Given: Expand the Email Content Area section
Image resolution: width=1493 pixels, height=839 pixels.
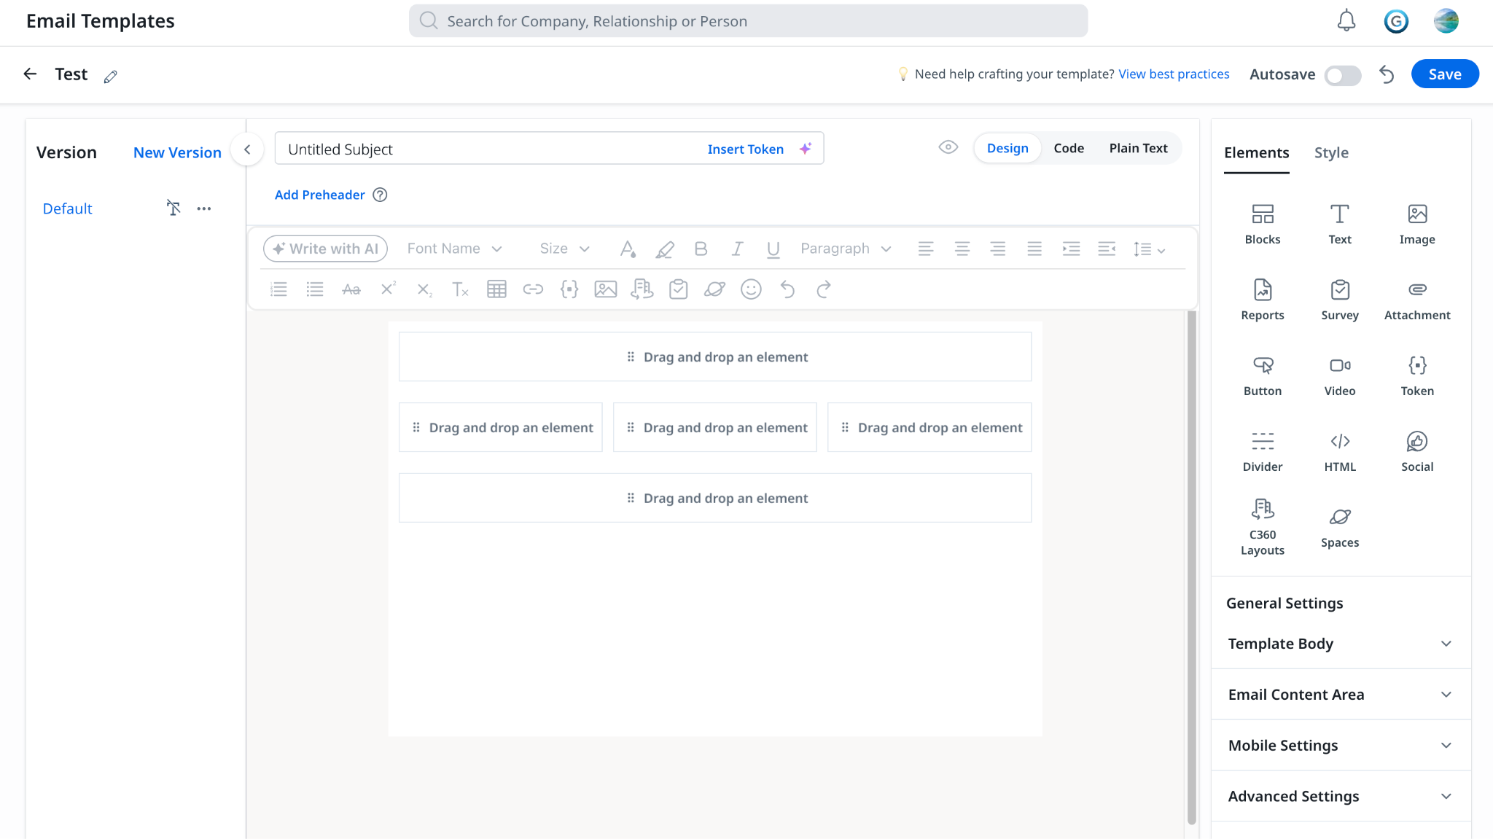Looking at the screenshot, I should pyautogui.click(x=1341, y=695).
